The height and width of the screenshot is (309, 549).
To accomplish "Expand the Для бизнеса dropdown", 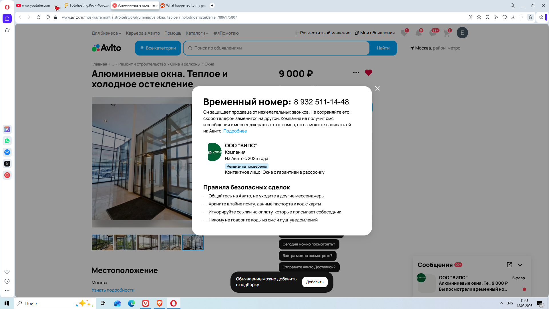I will [106, 33].
